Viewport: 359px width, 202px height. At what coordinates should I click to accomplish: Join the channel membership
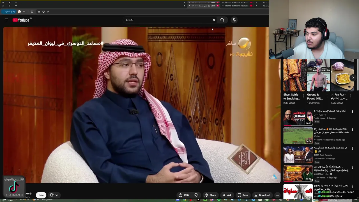[x=41, y=195]
